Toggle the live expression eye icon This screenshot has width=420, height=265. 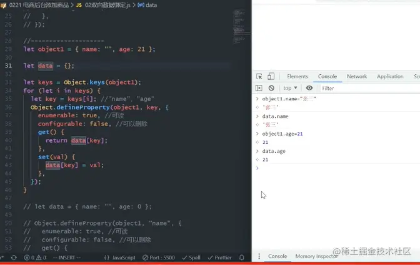(x=309, y=88)
